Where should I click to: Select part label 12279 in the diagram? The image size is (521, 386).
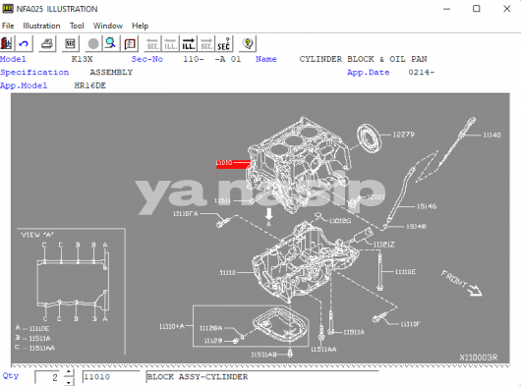point(404,135)
